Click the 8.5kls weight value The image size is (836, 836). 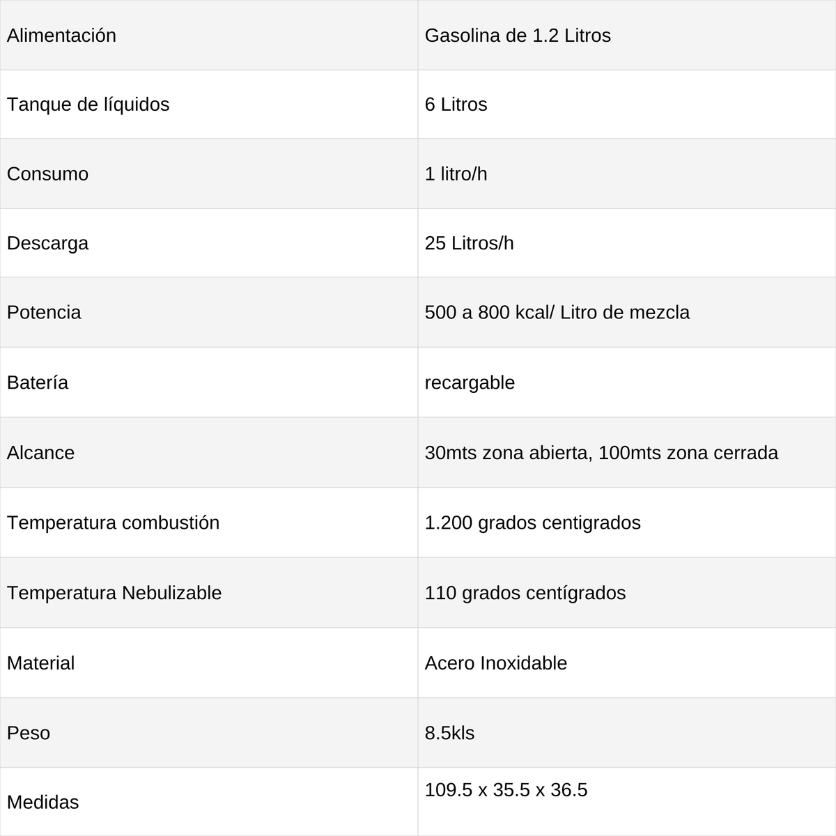coord(449,733)
